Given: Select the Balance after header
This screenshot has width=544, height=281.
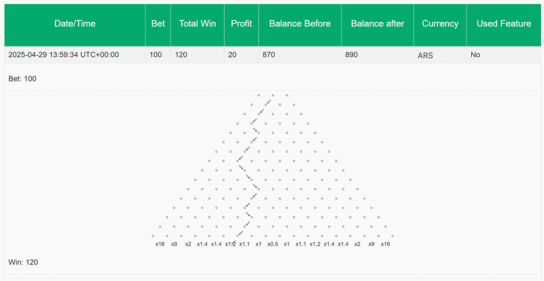Looking at the screenshot, I should tap(377, 24).
